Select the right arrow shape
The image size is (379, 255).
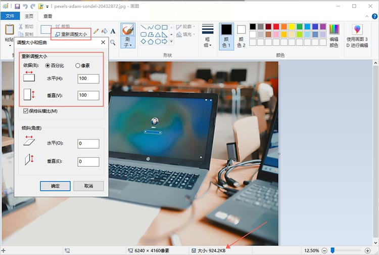tap(165, 41)
